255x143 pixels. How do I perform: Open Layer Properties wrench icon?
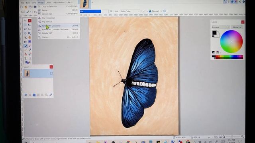tap(51, 95)
